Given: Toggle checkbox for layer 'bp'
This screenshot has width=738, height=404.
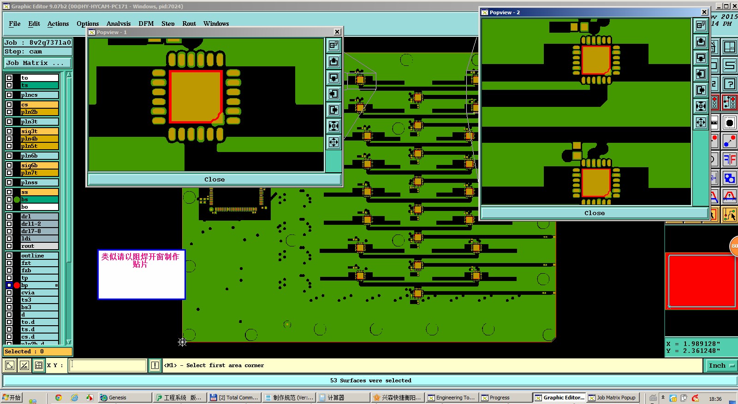Looking at the screenshot, I should coord(9,285).
